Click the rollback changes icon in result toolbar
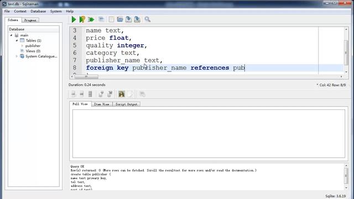Screen dimensions: 354x199 [110, 94]
